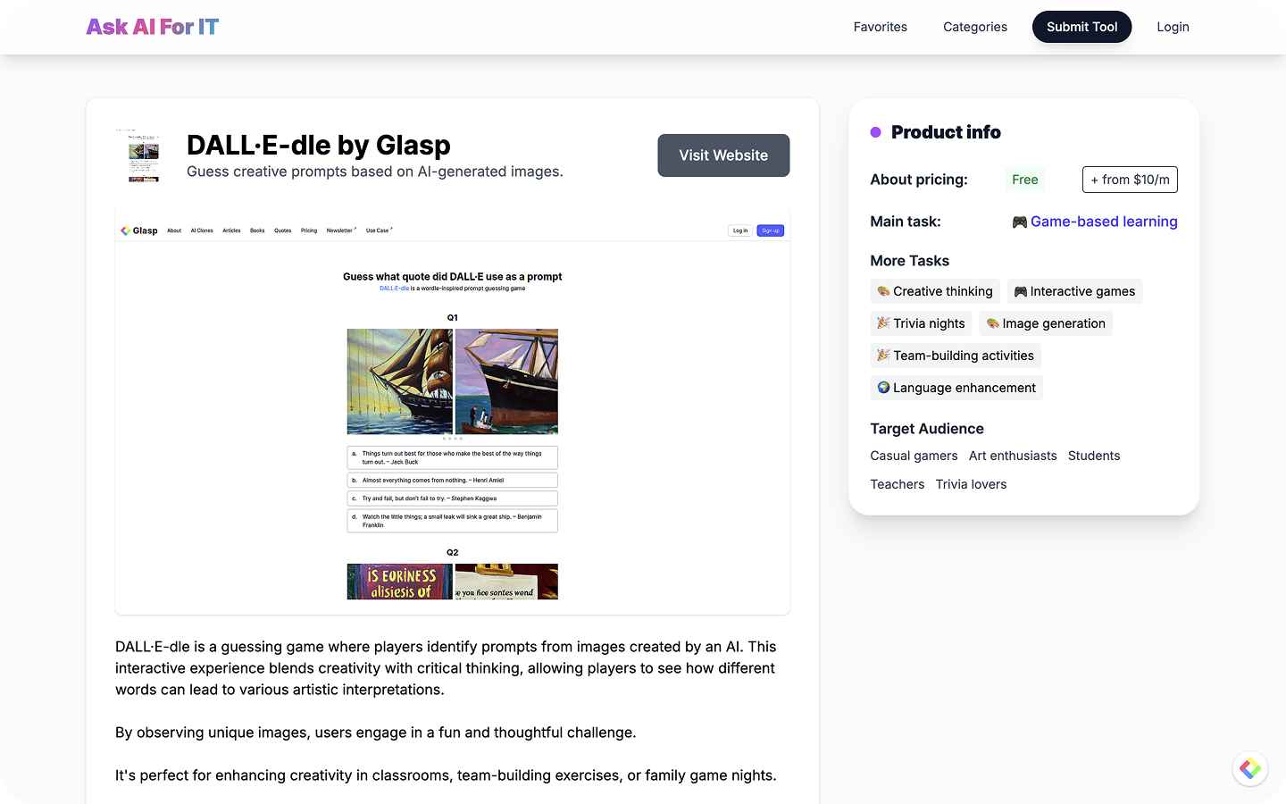Select the Creative thinking task tag
The width and height of the screenshot is (1286, 804).
click(x=935, y=291)
